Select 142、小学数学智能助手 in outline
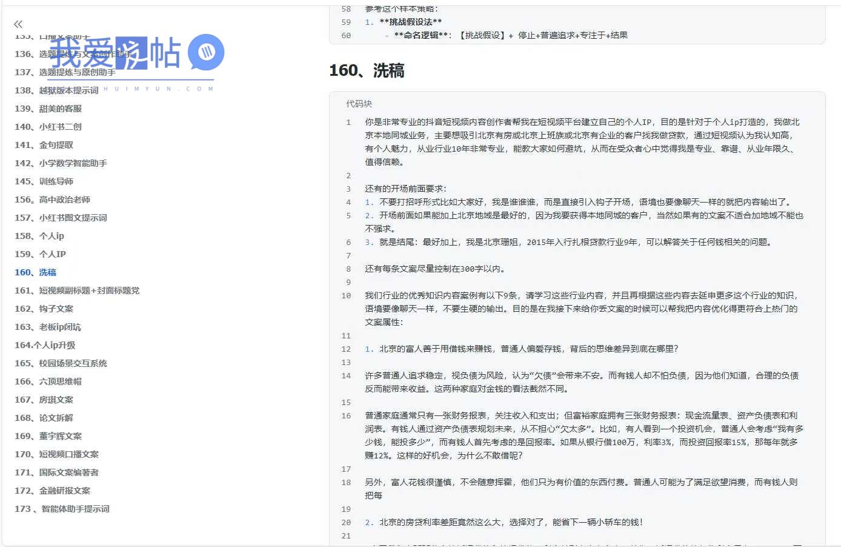The image size is (841, 547). click(61, 163)
